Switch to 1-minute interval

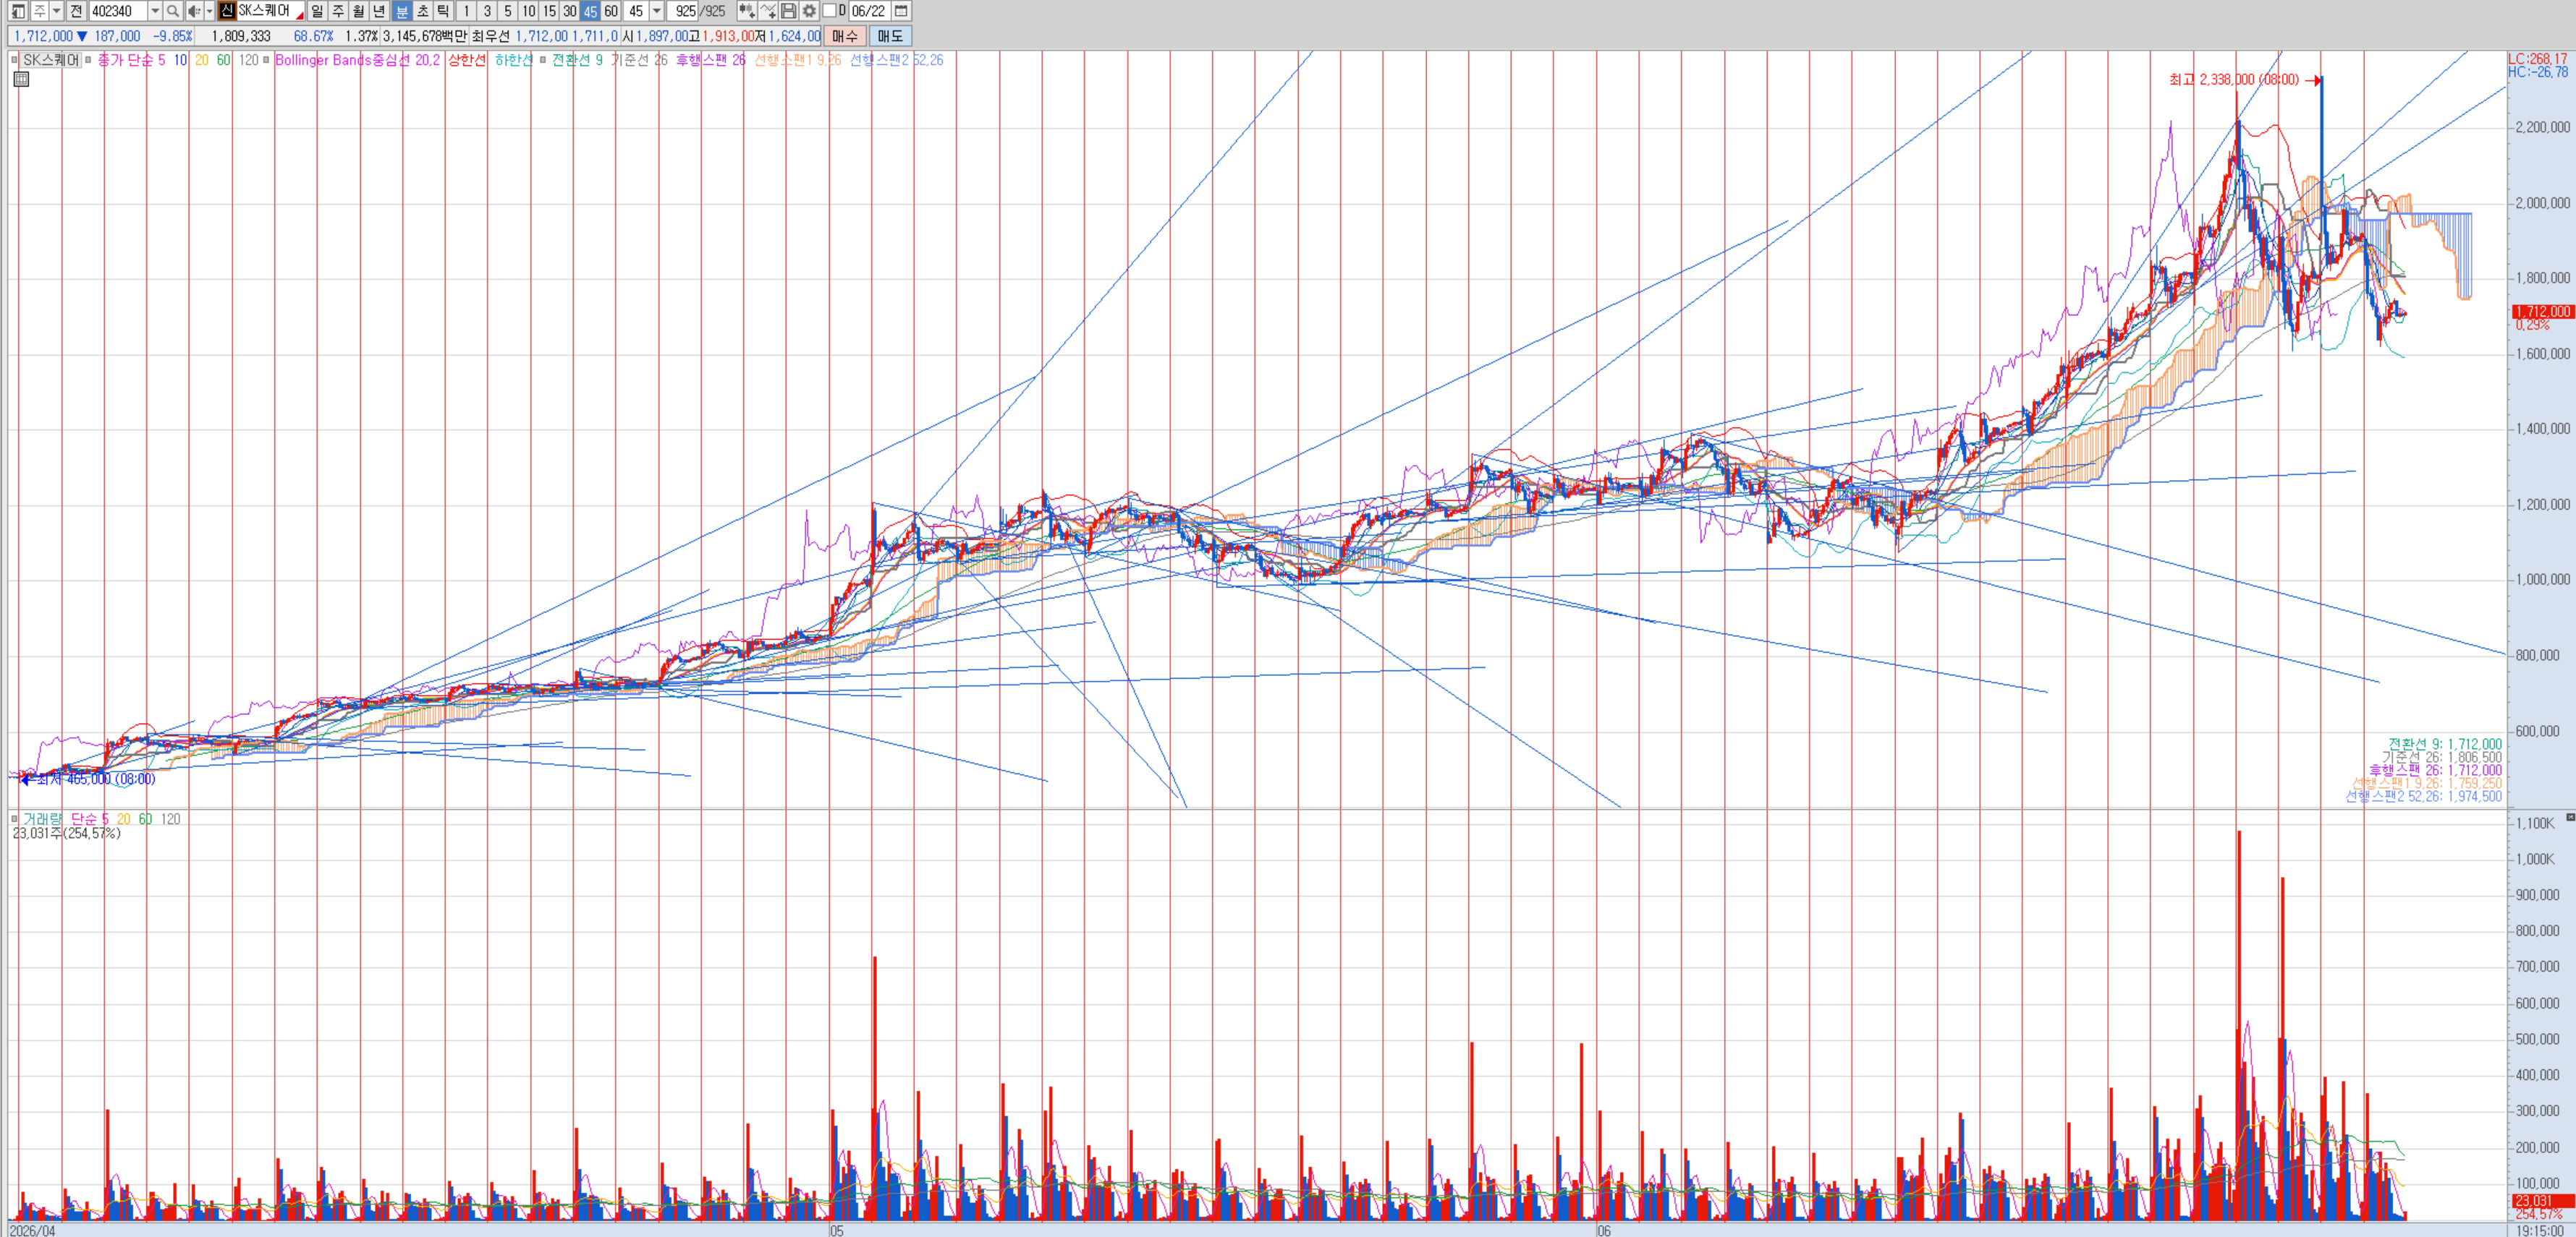tap(466, 11)
